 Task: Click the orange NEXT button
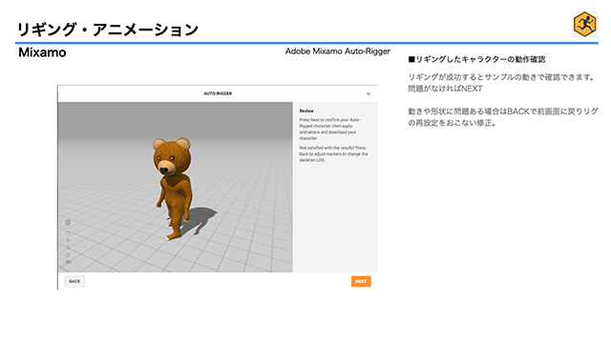click(x=361, y=281)
